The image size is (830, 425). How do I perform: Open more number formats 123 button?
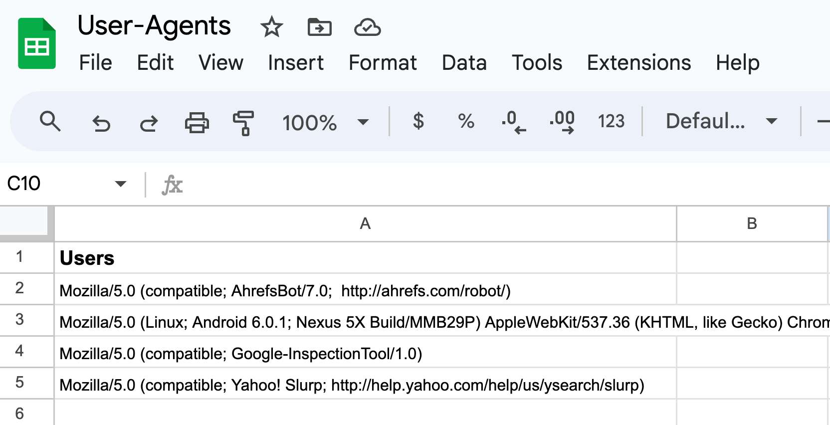pyautogui.click(x=611, y=121)
